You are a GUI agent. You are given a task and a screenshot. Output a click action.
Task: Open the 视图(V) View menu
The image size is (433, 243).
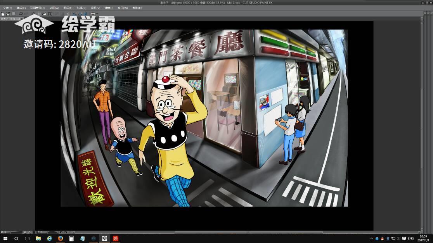(x=95, y=8)
